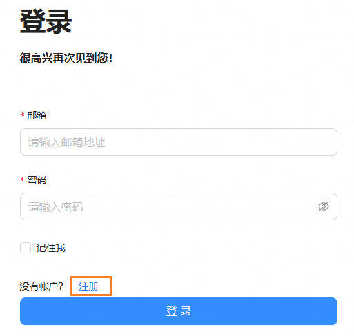Tick the 记住我 checkbox

(x=26, y=248)
